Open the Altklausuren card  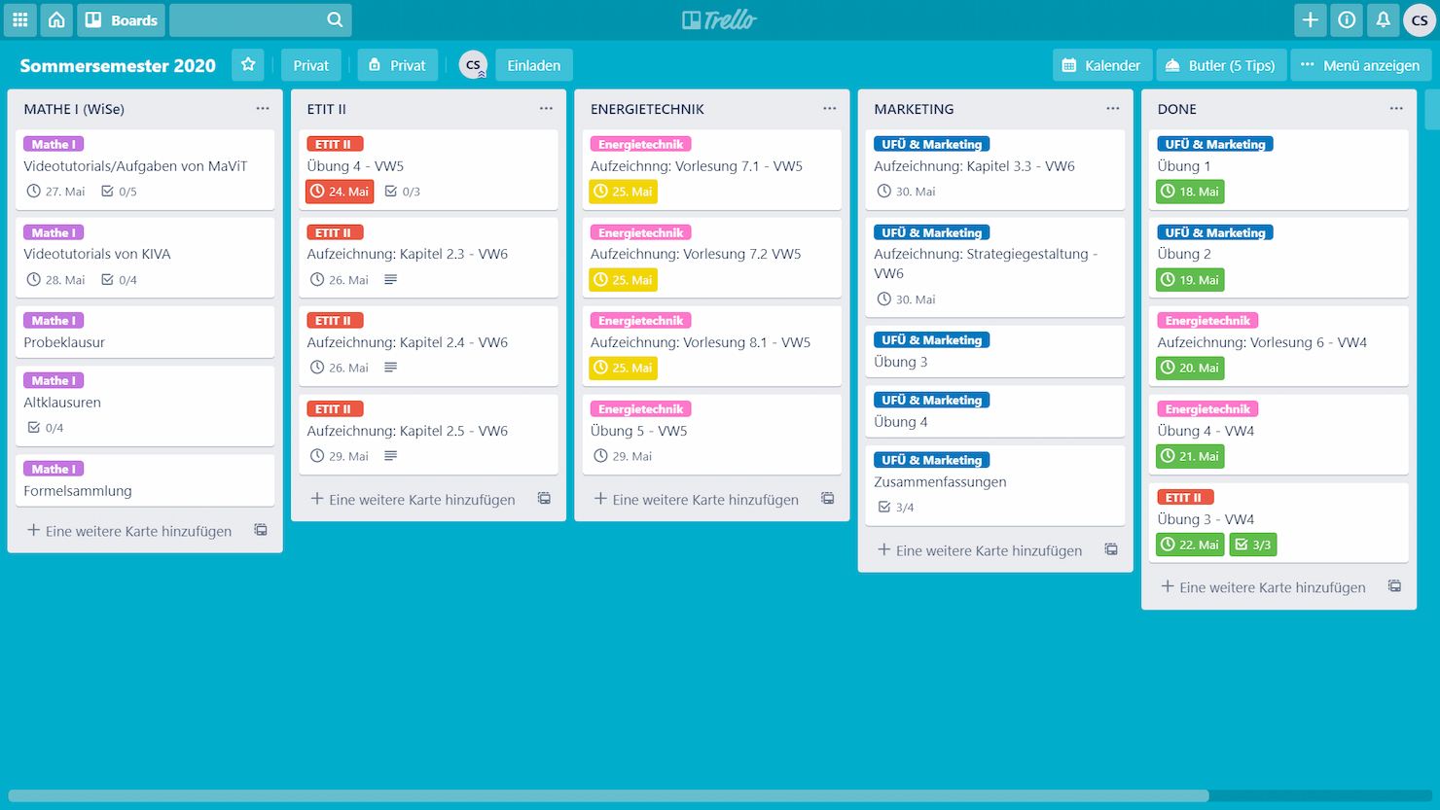[145, 405]
